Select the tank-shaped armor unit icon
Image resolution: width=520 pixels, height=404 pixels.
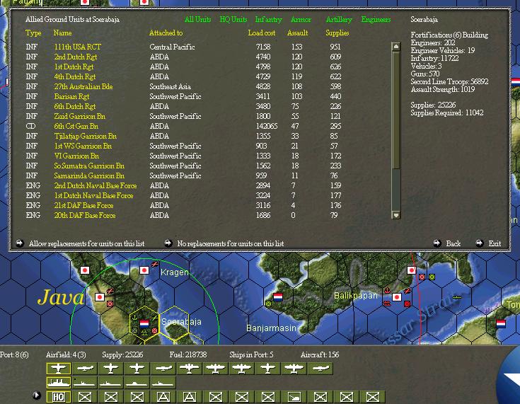point(294,397)
